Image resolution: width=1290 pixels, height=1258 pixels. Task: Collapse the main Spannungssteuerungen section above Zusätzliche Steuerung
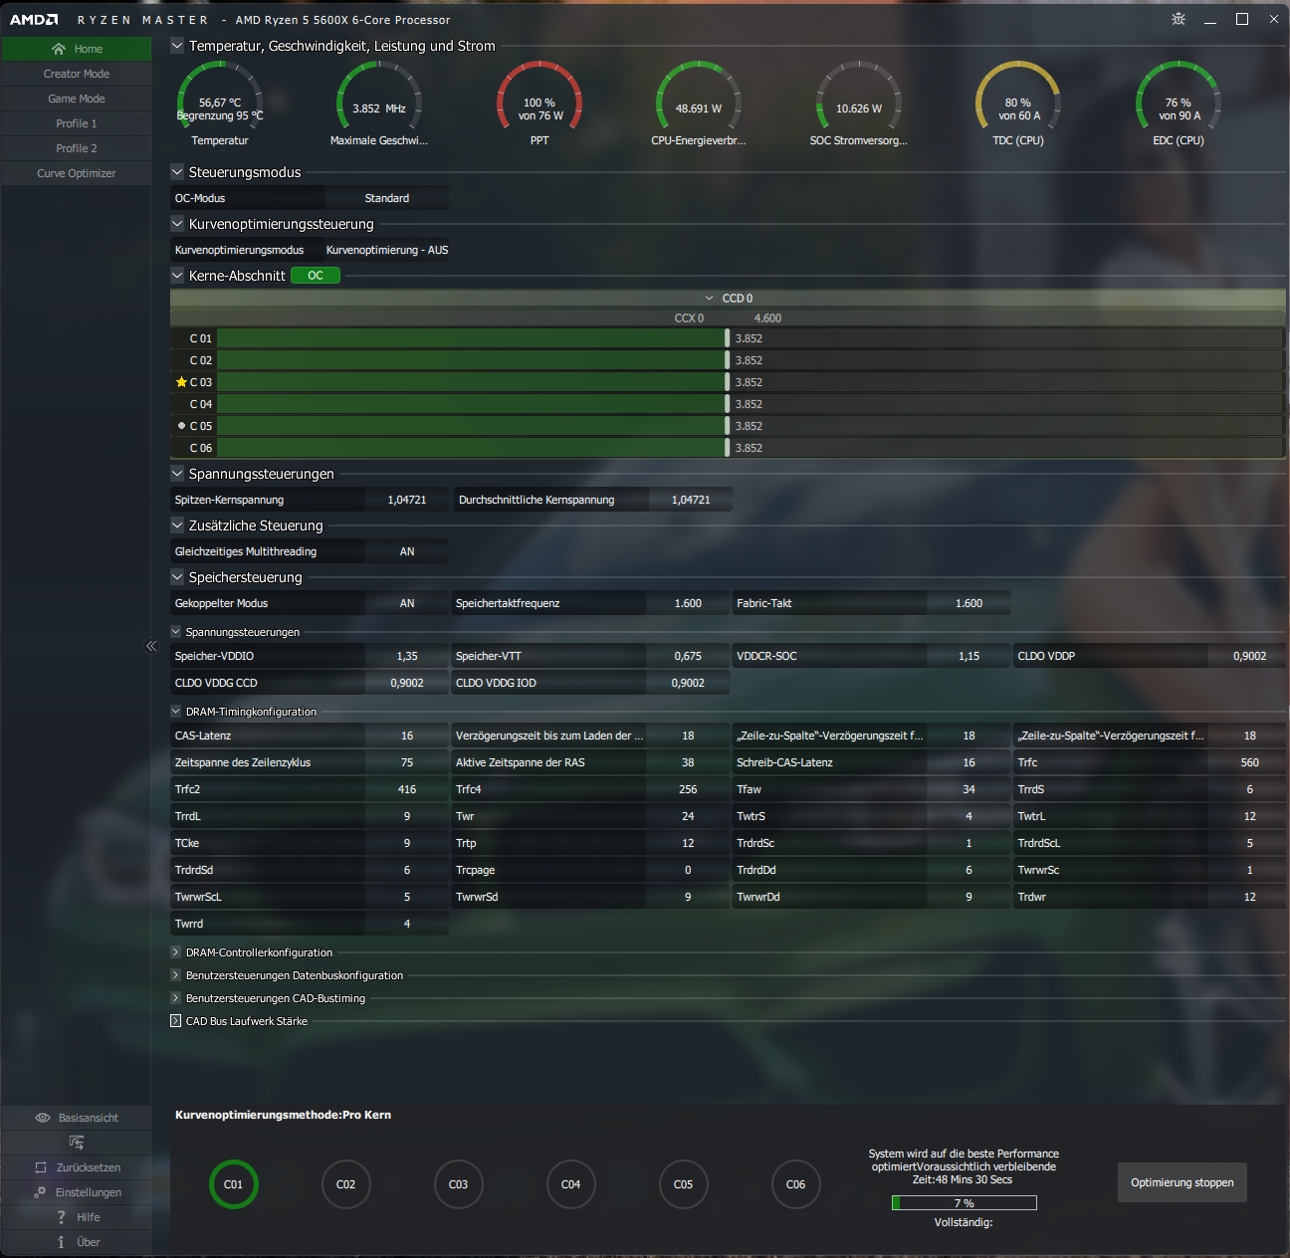177,474
